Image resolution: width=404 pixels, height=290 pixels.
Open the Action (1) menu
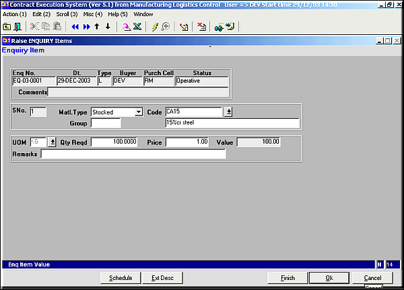[15, 13]
